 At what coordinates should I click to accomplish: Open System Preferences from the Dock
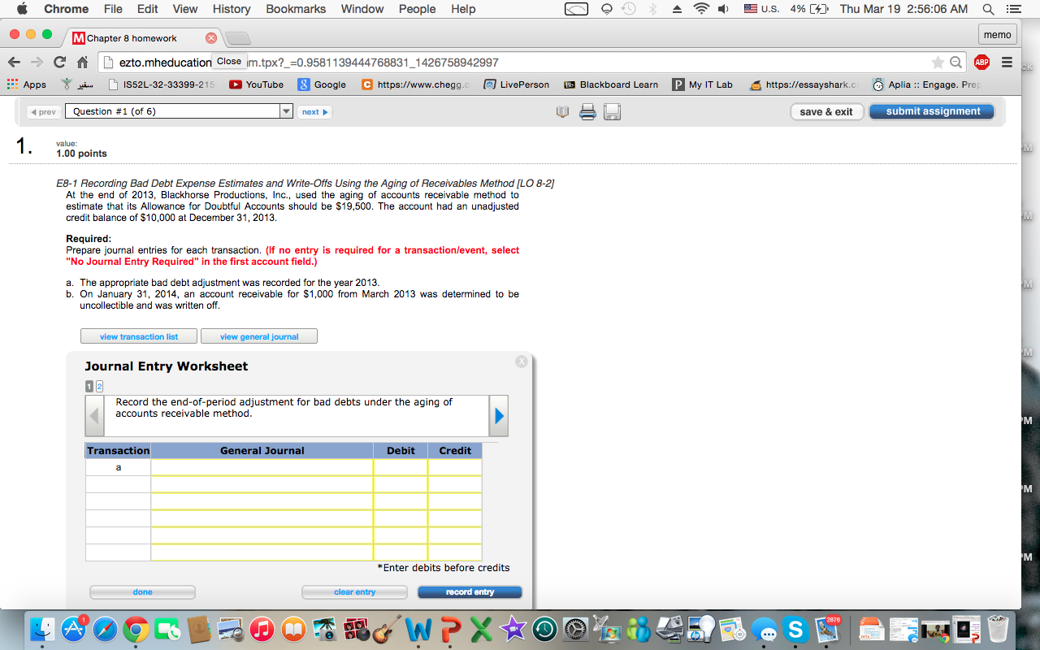[x=575, y=629]
